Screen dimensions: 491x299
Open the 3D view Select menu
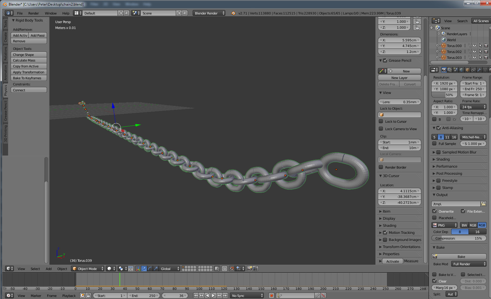tap(35, 269)
